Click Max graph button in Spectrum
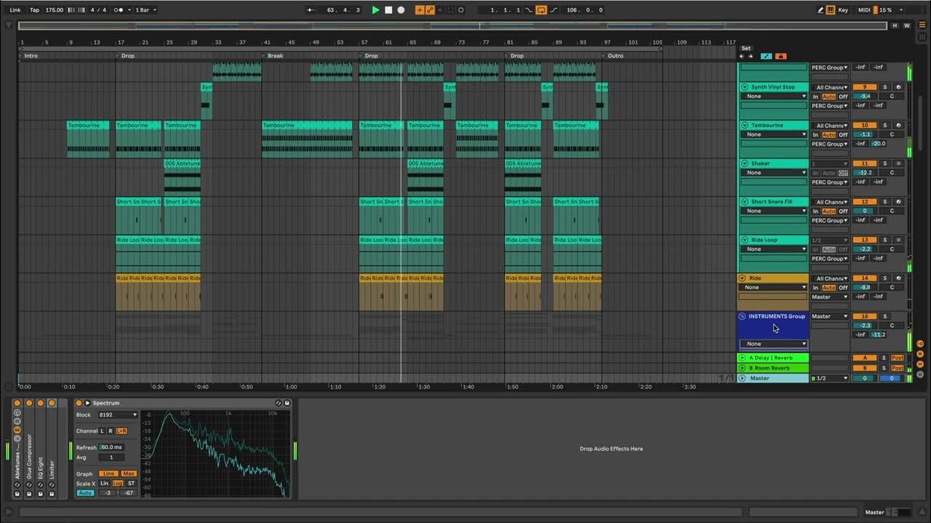 129,474
